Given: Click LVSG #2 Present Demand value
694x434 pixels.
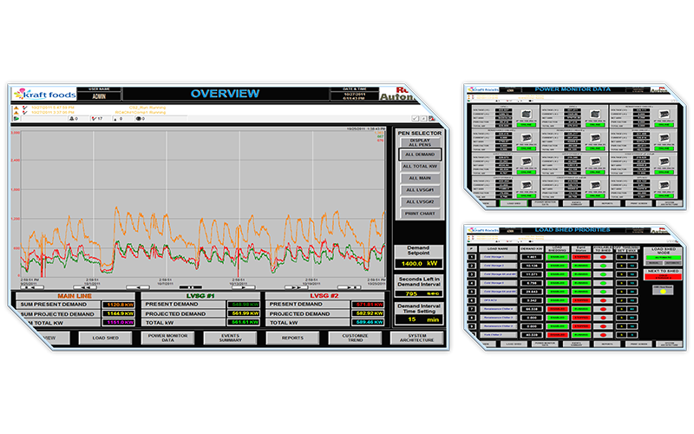Looking at the screenshot, I should pos(368,305).
